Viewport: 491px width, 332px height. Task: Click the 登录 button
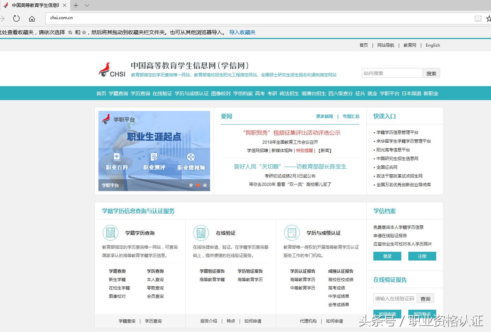pyautogui.click(x=387, y=256)
